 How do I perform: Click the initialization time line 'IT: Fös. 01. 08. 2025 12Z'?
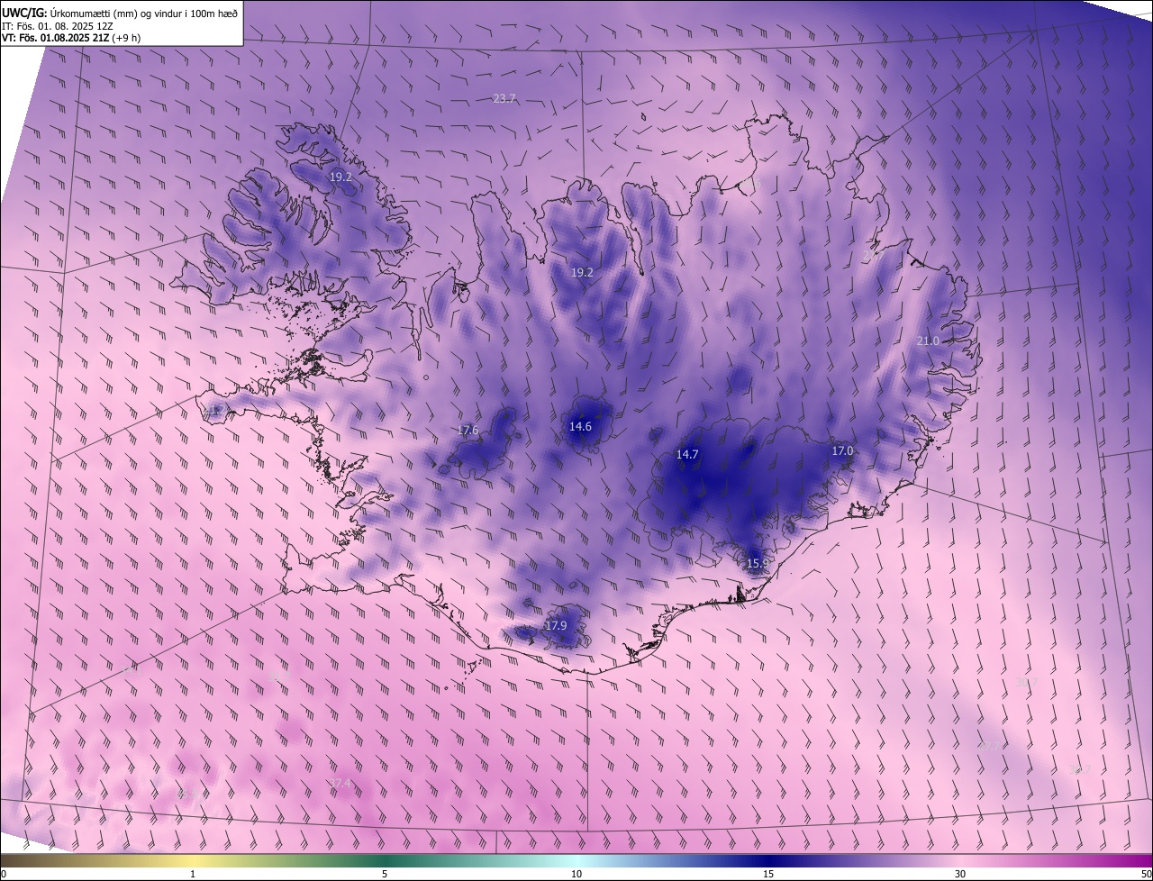tap(57, 26)
